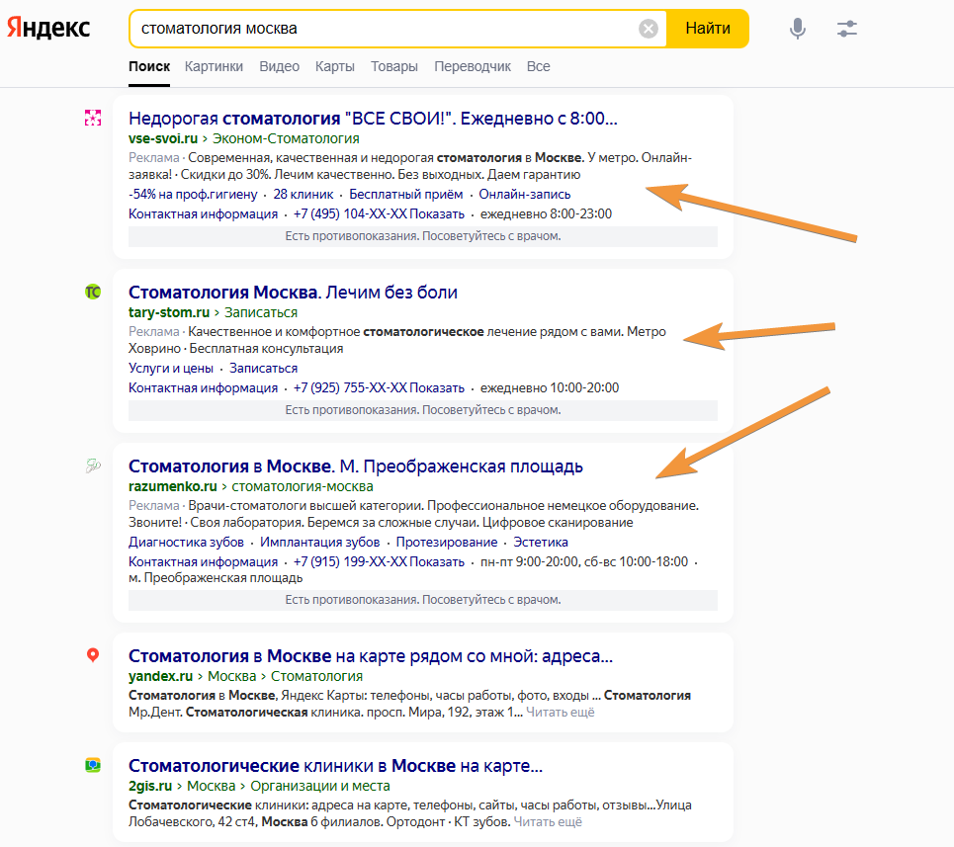The width and height of the screenshot is (954, 847).
Task: Open the Имплантация зубов quick link
Action: coord(320,543)
